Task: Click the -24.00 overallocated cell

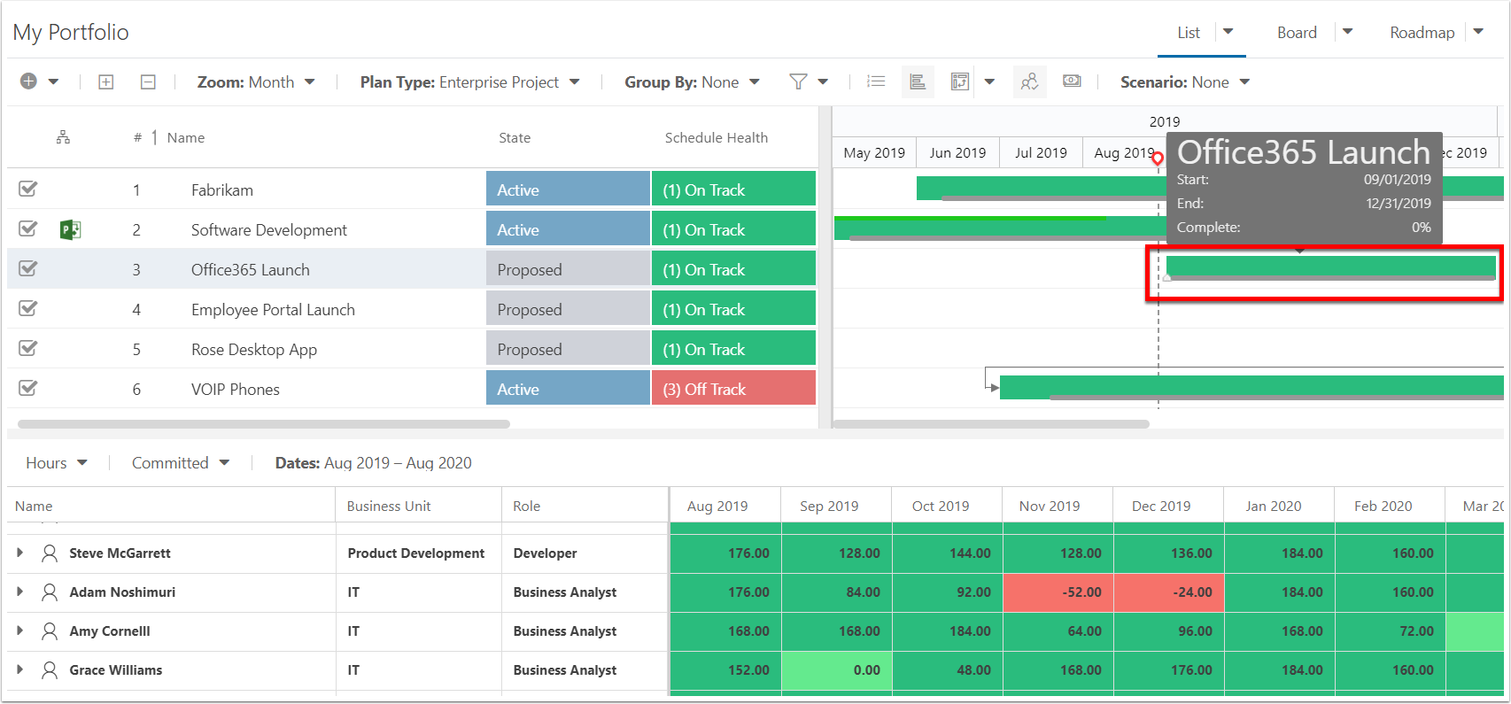Action: (1169, 592)
